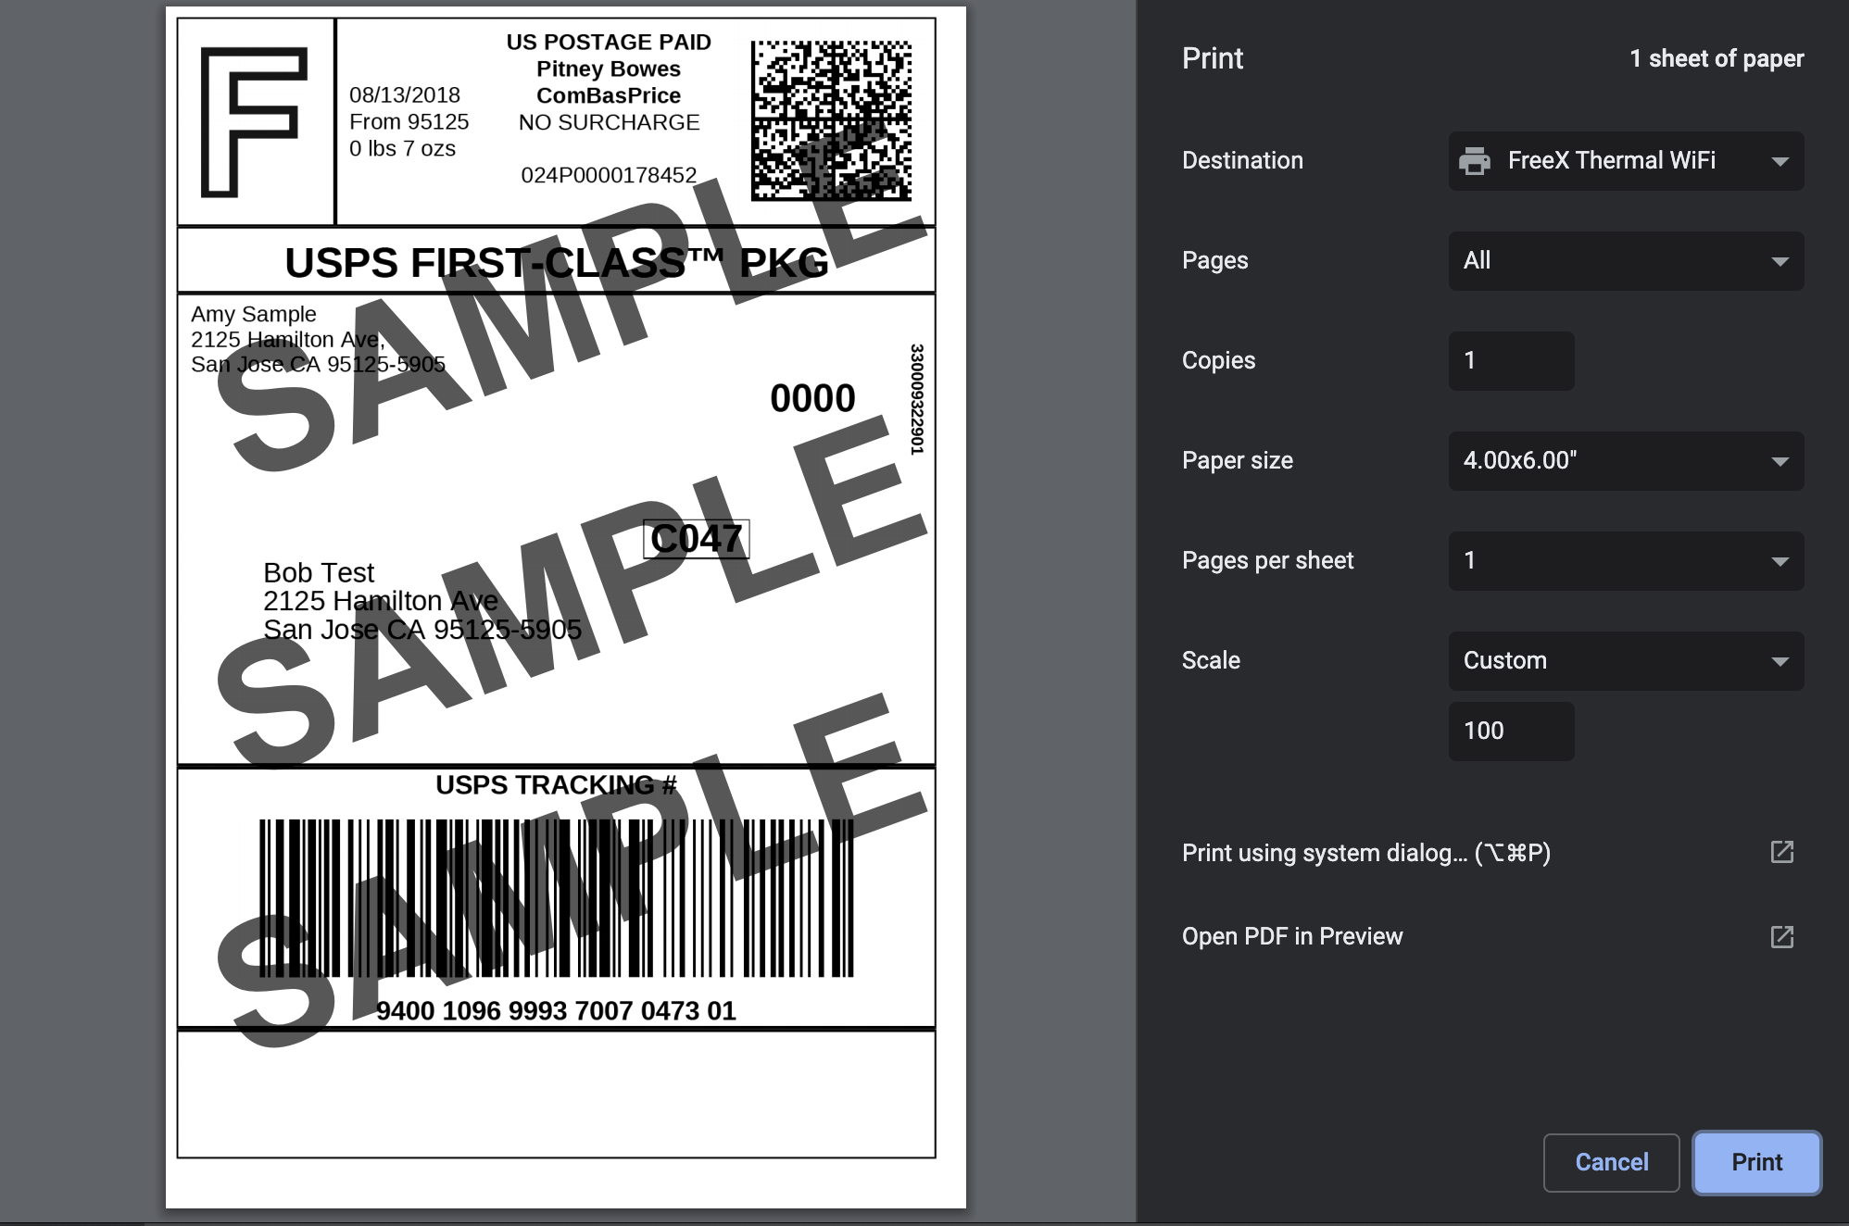Open the Paper size dropdown
1849x1226 pixels.
pos(1626,461)
